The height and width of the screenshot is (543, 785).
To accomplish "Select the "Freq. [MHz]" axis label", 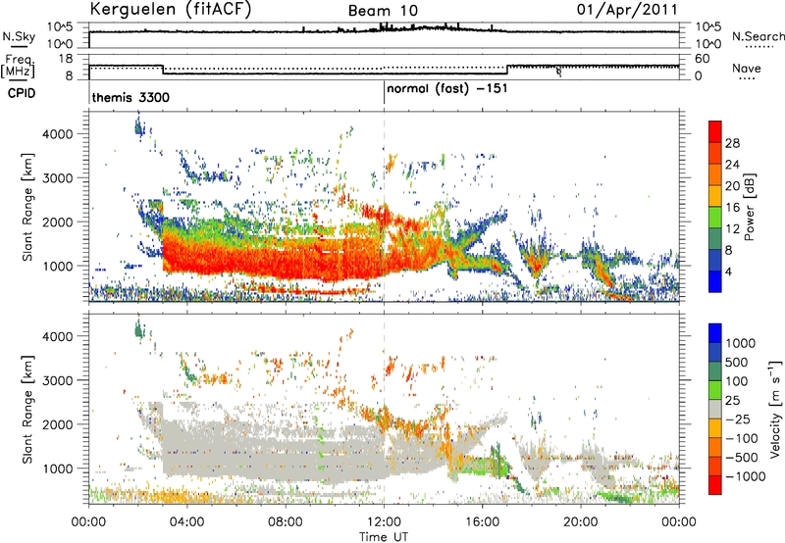I will click(x=19, y=67).
